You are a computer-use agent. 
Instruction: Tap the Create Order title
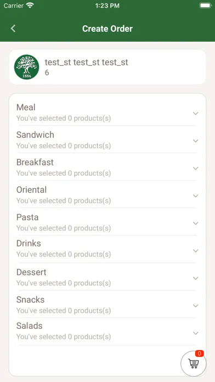tap(107, 29)
